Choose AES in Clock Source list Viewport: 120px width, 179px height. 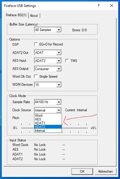(x=48, y=119)
